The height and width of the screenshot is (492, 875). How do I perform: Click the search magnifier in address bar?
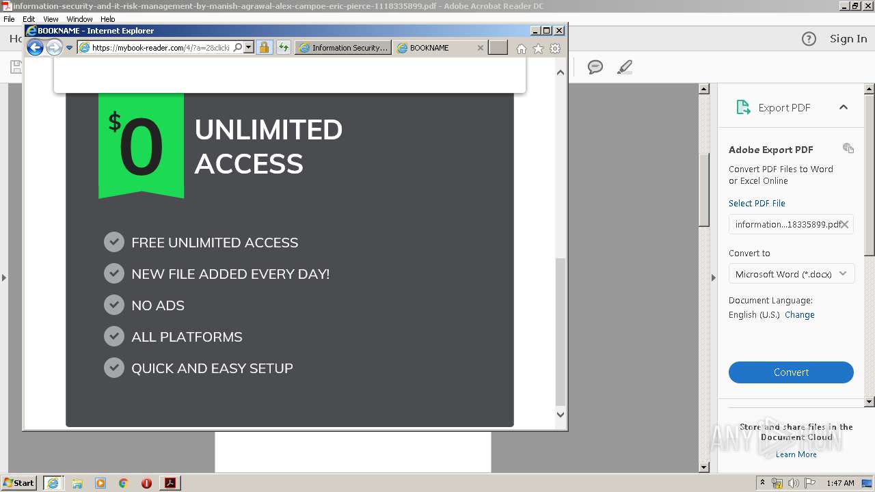click(x=237, y=48)
